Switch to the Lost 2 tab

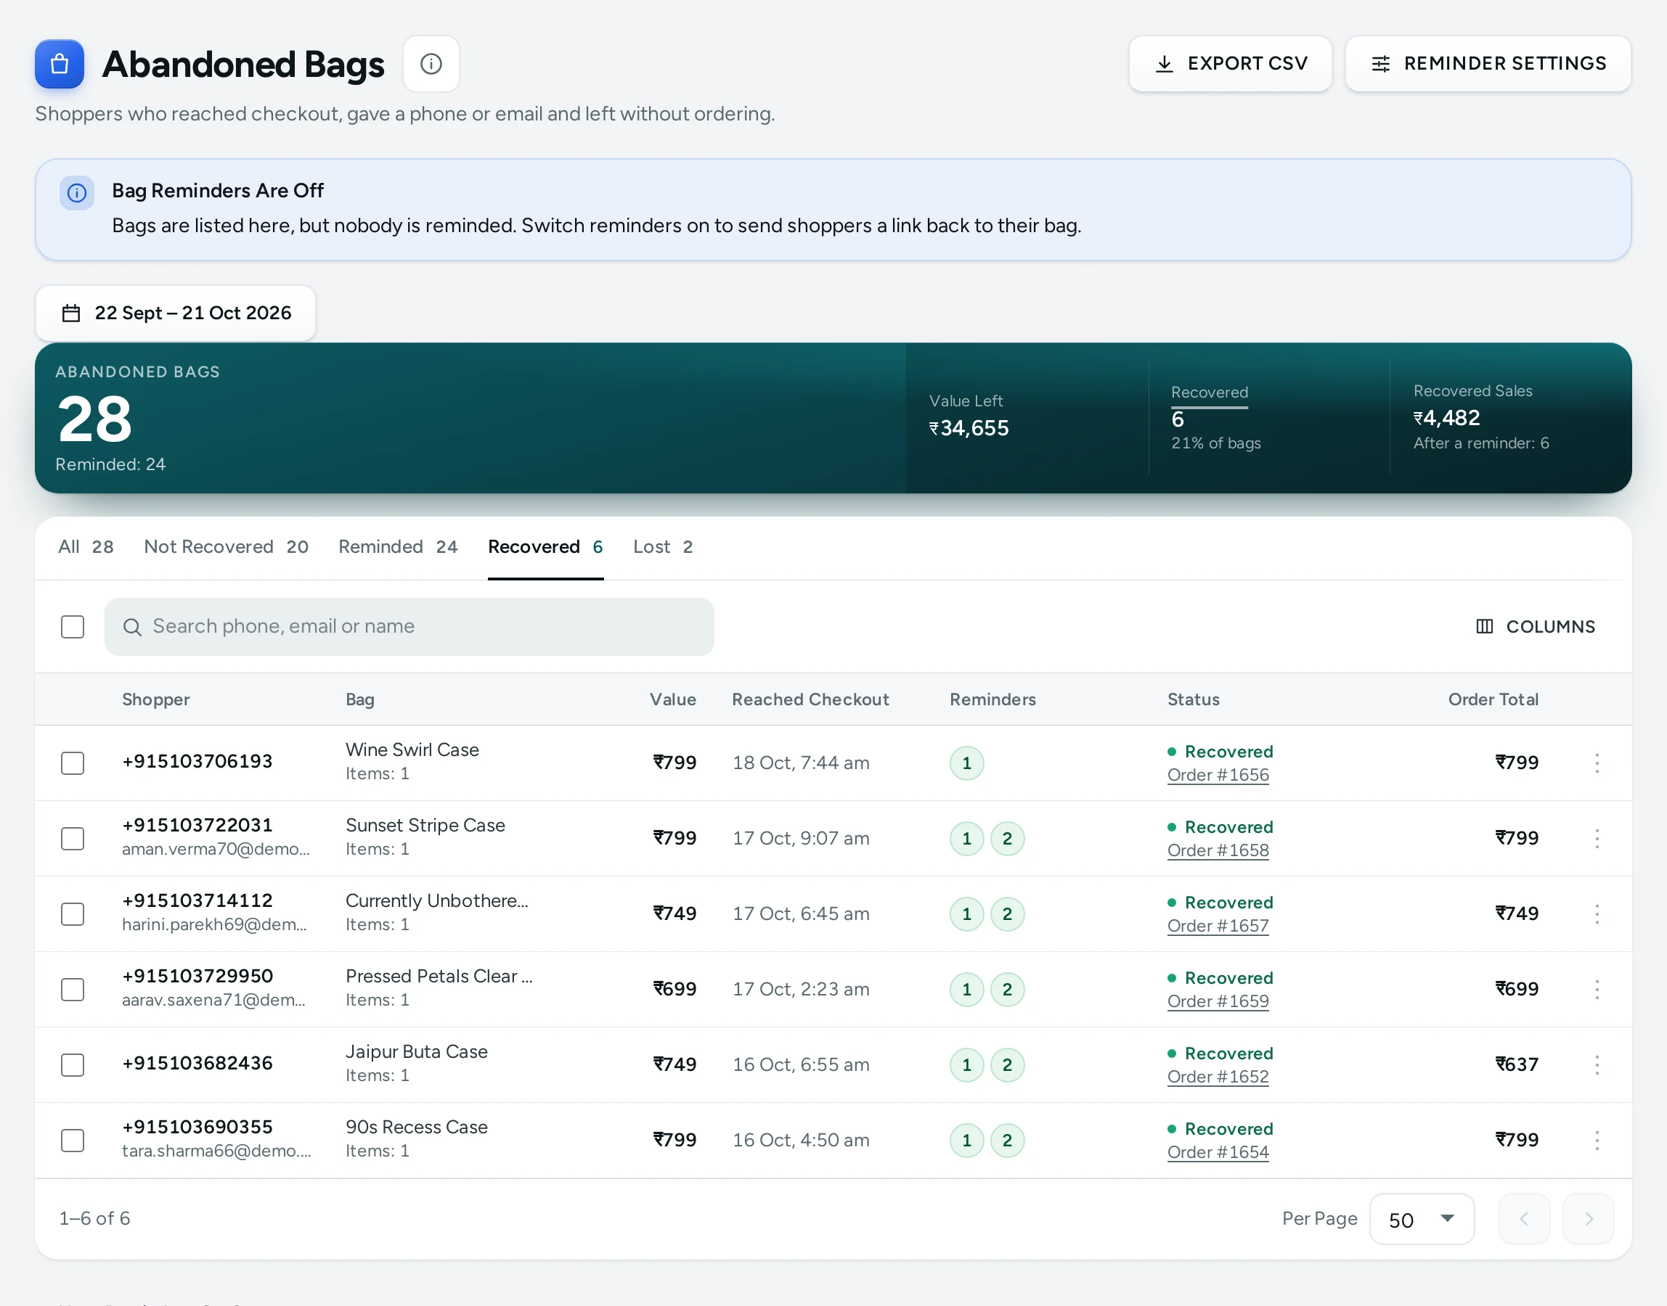662,547
